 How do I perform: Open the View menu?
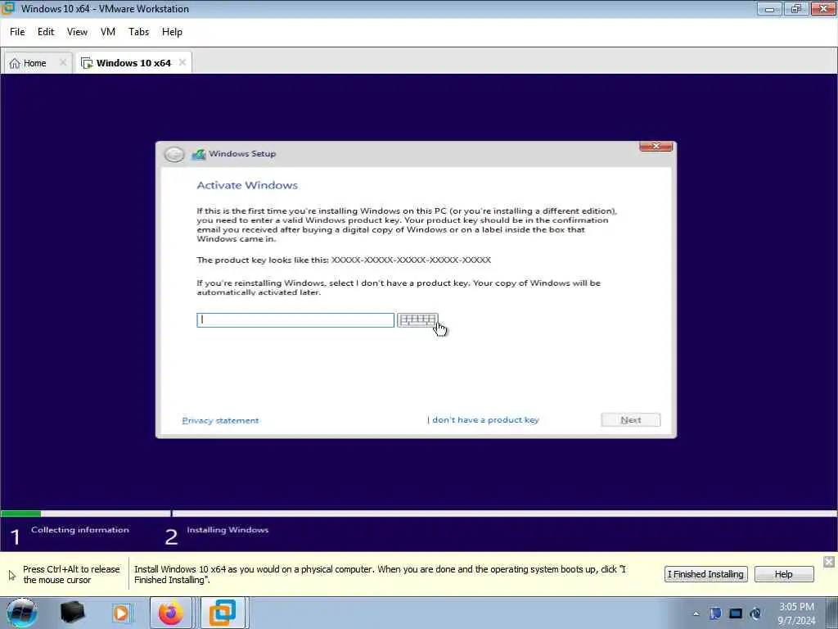pyautogui.click(x=77, y=32)
